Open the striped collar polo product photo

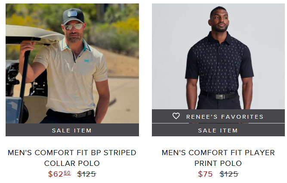(72, 63)
